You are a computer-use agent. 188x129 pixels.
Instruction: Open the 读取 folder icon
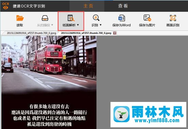coord(20,18)
